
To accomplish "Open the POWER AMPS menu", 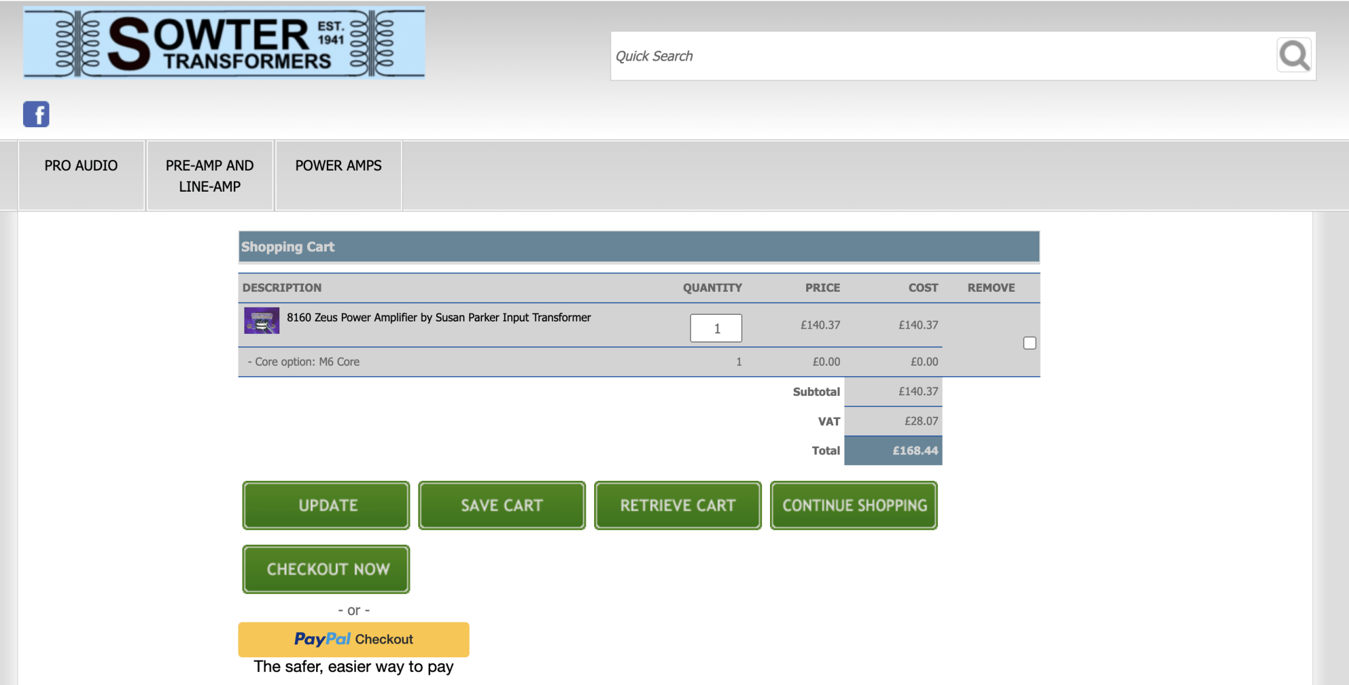I will [339, 175].
